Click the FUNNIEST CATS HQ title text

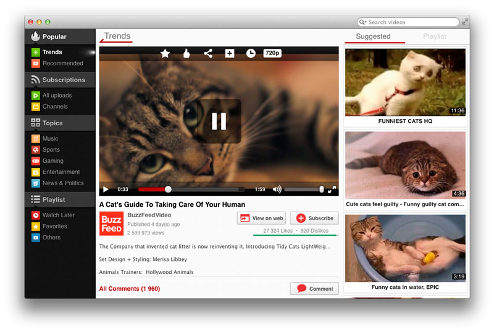pyautogui.click(x=405, y=122)
